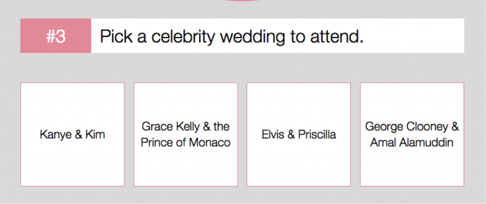The width and height of the screenshot is (486, 204).
Task: Click the 'Prince of Monaco' text line
Action: click(186, 142)
